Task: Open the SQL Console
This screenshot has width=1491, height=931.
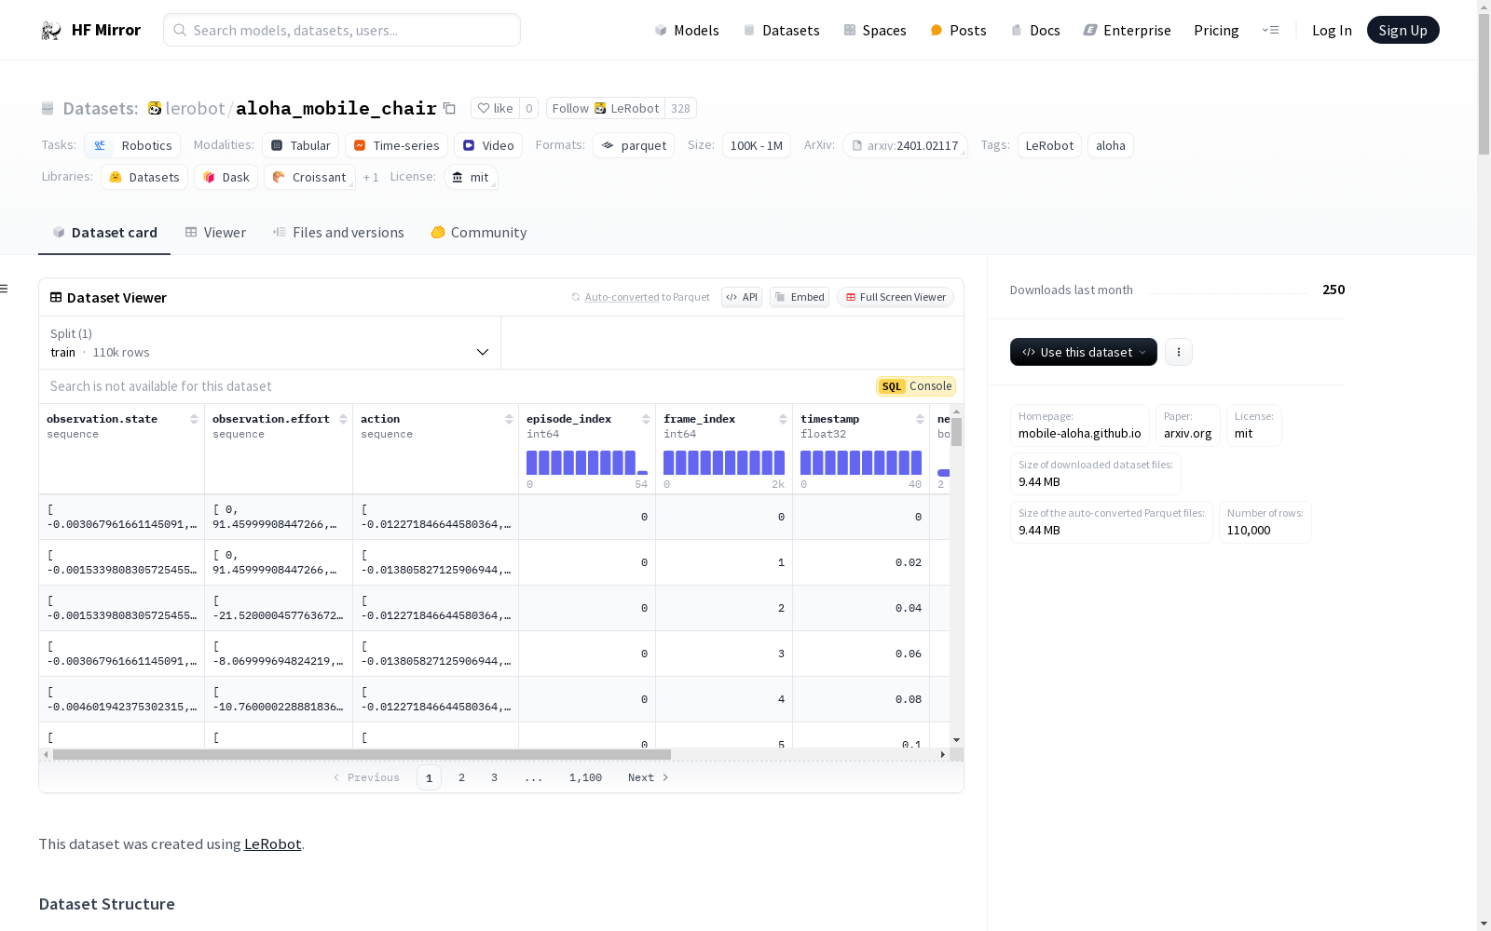Action: 916,386
